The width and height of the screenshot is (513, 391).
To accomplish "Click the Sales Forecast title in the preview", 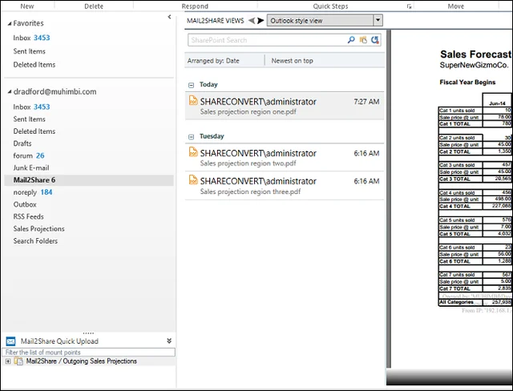I will [475, 54].
